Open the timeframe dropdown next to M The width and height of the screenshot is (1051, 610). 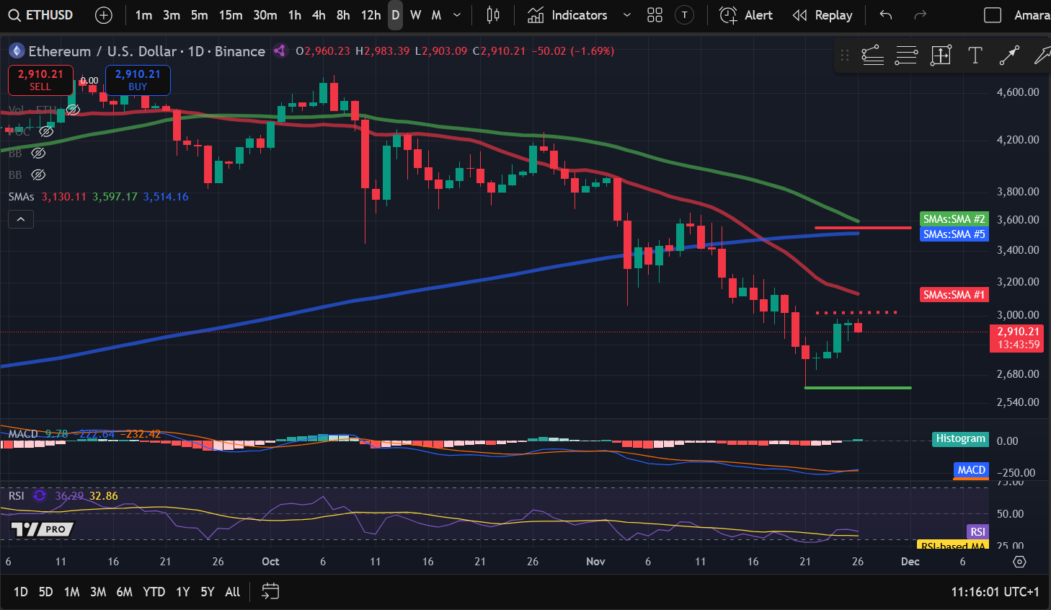455,14
